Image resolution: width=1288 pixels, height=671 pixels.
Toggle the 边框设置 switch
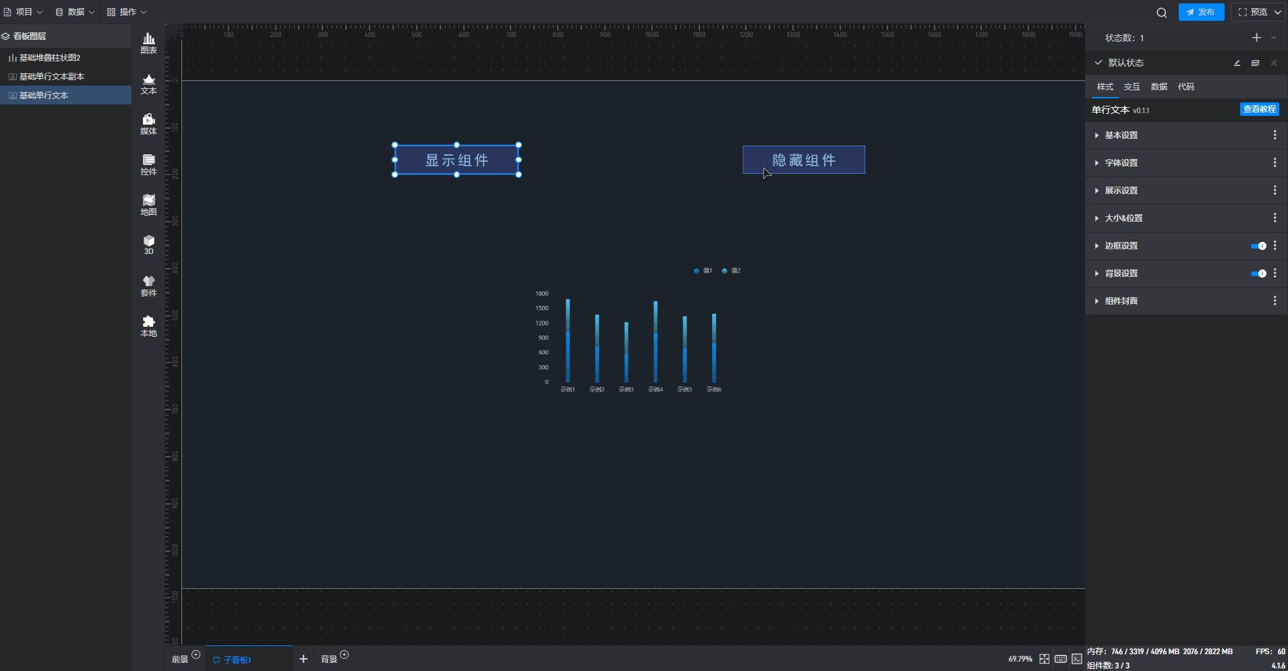(x=1258, y=246)
